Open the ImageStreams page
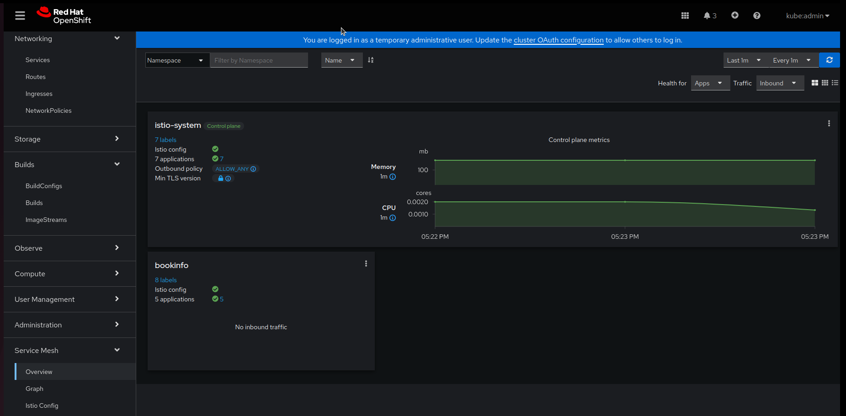Image resolution: width=846 pixels, height=416 pixels. [x=46, y=220]
